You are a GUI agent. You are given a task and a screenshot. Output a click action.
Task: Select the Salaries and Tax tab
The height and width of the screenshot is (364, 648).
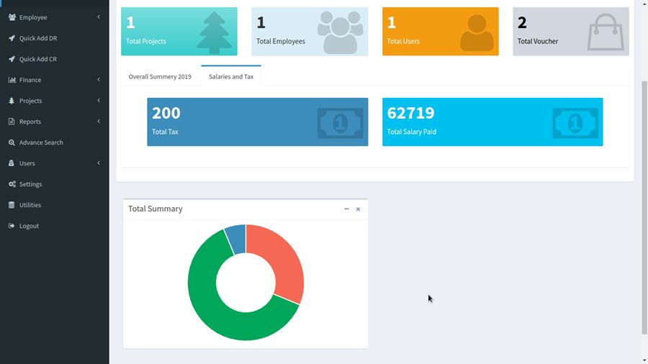click(x=231, y=76)
